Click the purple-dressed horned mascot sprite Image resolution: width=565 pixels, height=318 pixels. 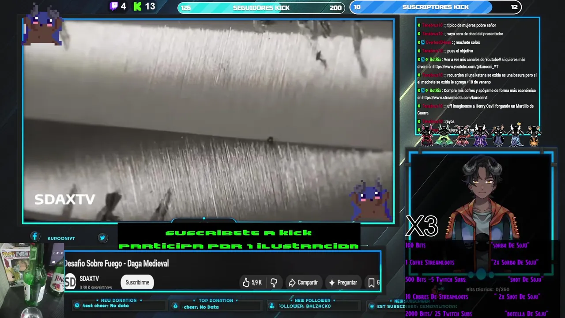click(480, 135)
